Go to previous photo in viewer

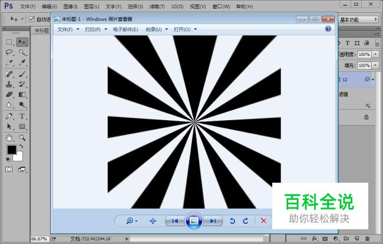coord(175,221)
